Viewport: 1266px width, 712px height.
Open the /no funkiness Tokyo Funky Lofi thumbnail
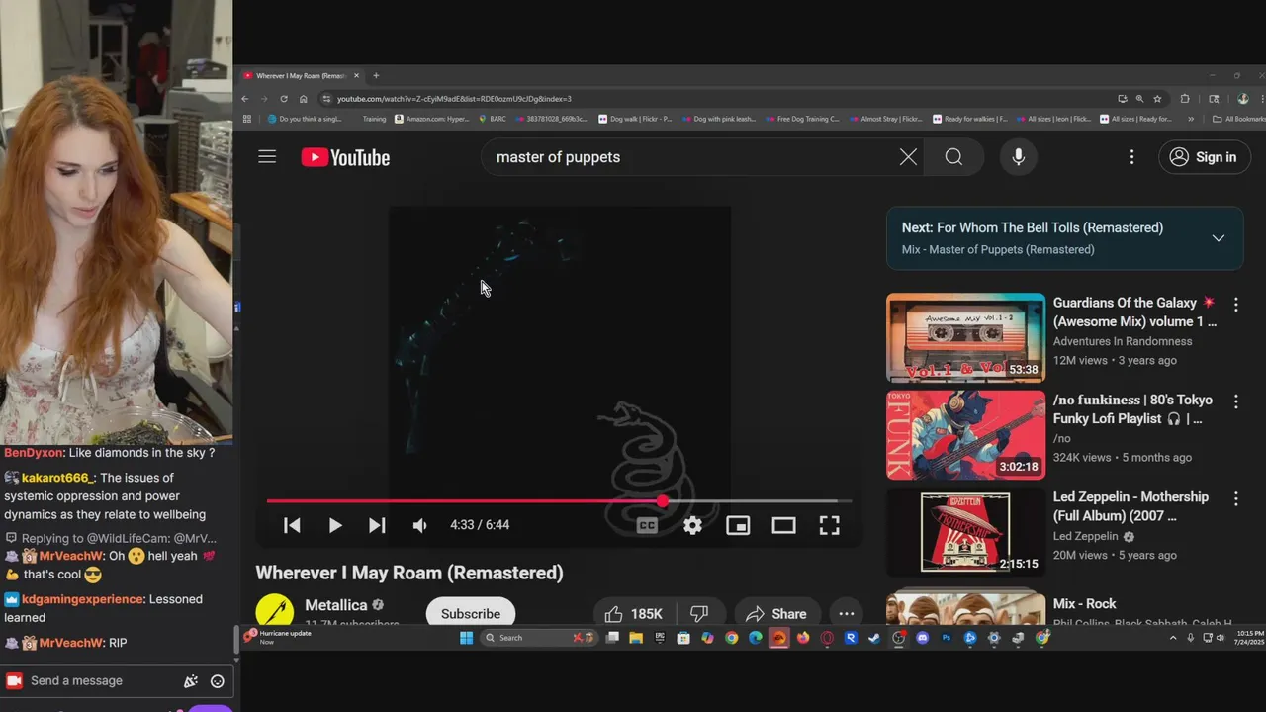pos(965,435)
